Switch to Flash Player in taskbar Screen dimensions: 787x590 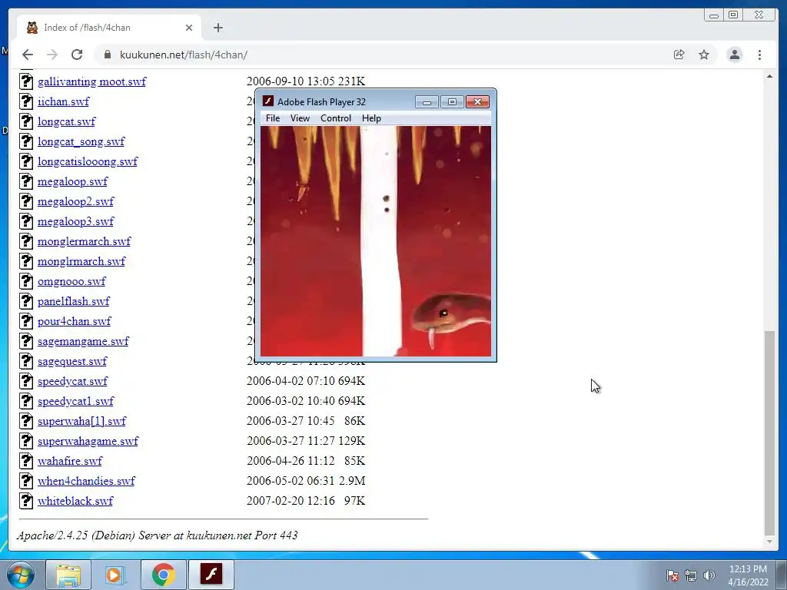211,575
